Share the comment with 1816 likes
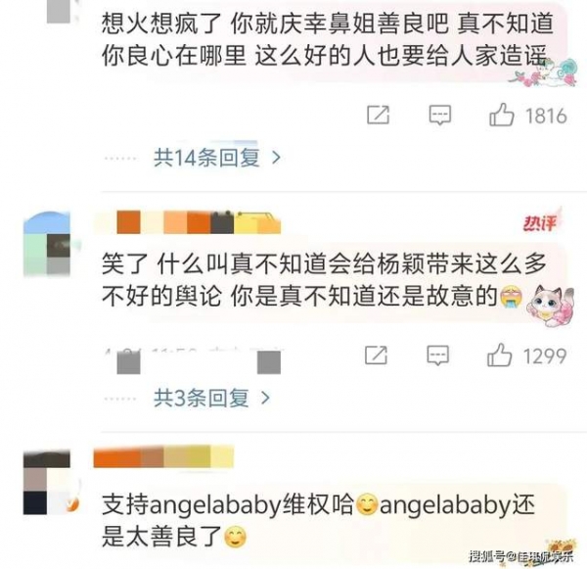 (x=378, y=115)
